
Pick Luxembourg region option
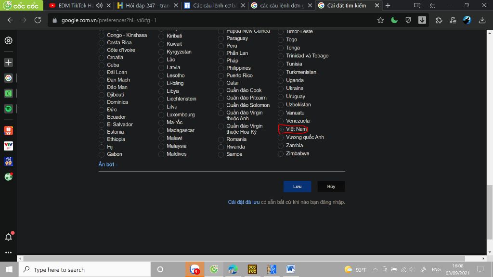(161, 114)
